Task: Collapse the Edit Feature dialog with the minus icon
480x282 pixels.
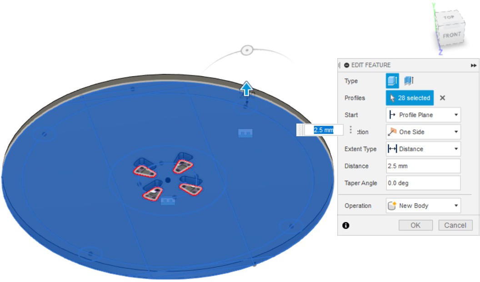Action: click(347, 65)
